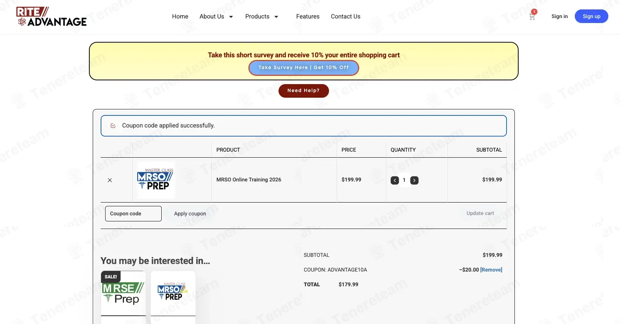This screenshot has height=324, width=620.
Task: View the MRSO Prep recommended product
Action: point(173,293)
